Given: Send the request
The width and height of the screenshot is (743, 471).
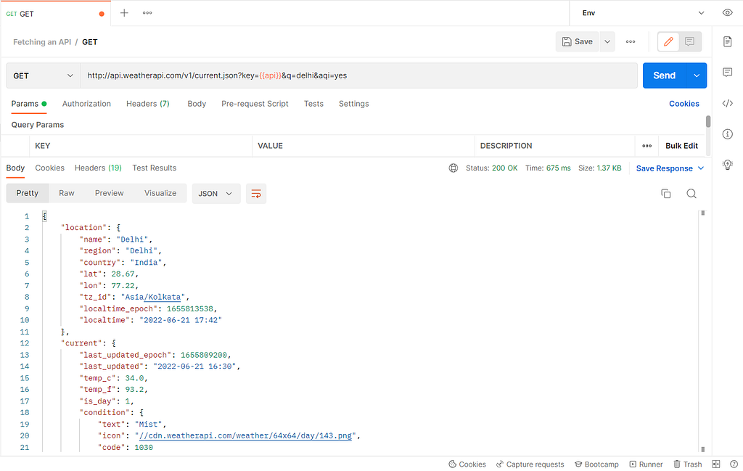Looking at the screenshot, I should pos(665,75).
